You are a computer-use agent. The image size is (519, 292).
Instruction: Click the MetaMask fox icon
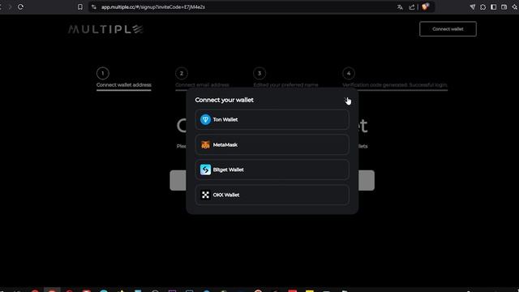pos(205,144)
